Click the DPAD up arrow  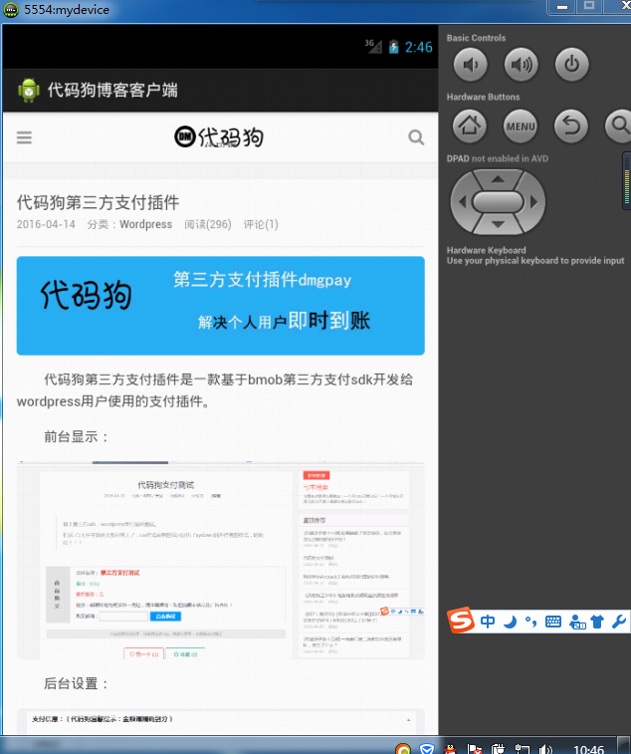point(498,179)
